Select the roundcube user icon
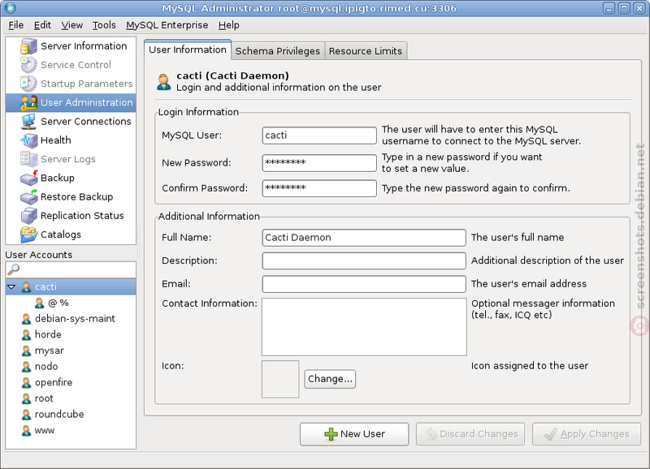The height and width of the screenshot is (469, 650). pos(26,415)
